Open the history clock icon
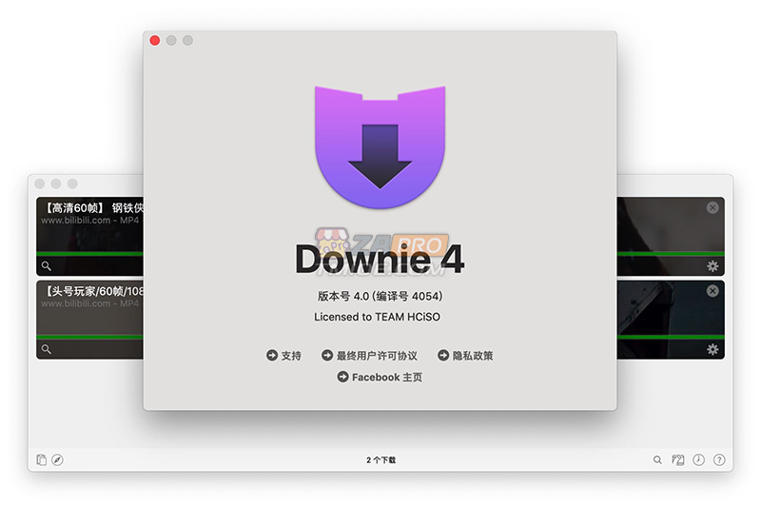Image resolution: width=761 pixels, height=506 pixels. click(x=699, y=459)
